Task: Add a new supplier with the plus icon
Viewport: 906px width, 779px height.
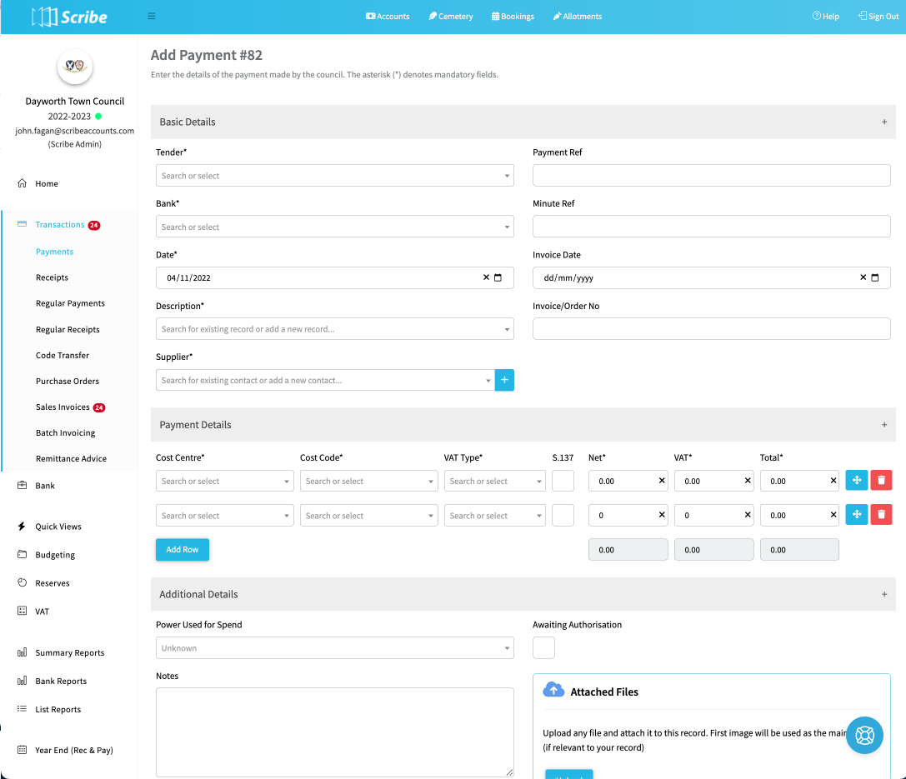Action: pos(504,379)
